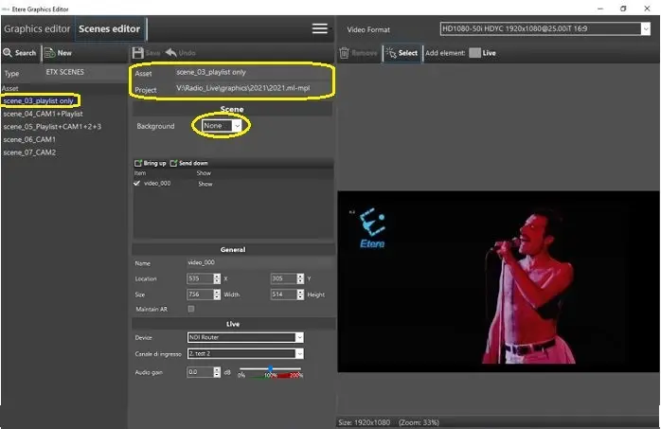Viewport: 661px width, 429px height.
Task: Click the Undo arrow icon
Action: point(171,53)
